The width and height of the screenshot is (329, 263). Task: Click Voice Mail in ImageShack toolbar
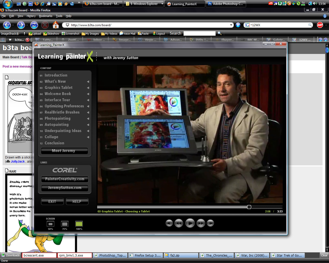tap(127, 34)
